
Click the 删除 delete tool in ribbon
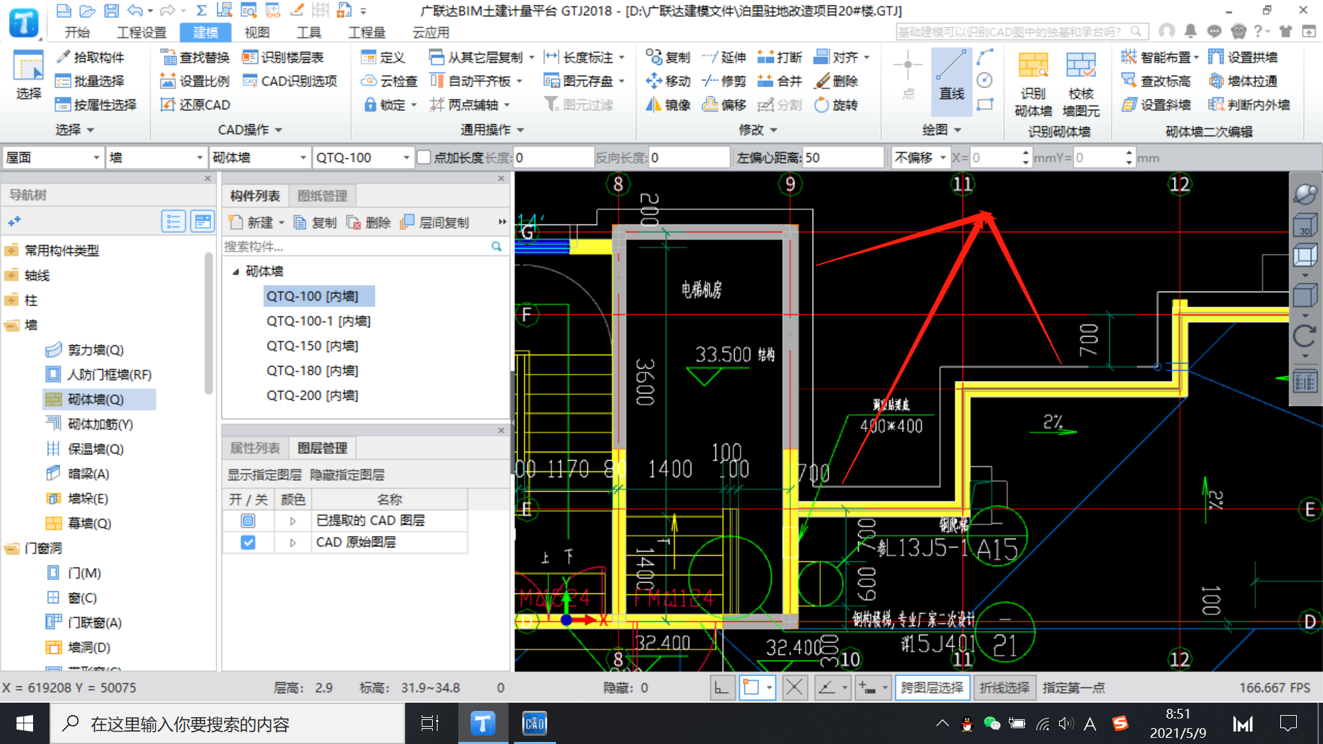836,81
